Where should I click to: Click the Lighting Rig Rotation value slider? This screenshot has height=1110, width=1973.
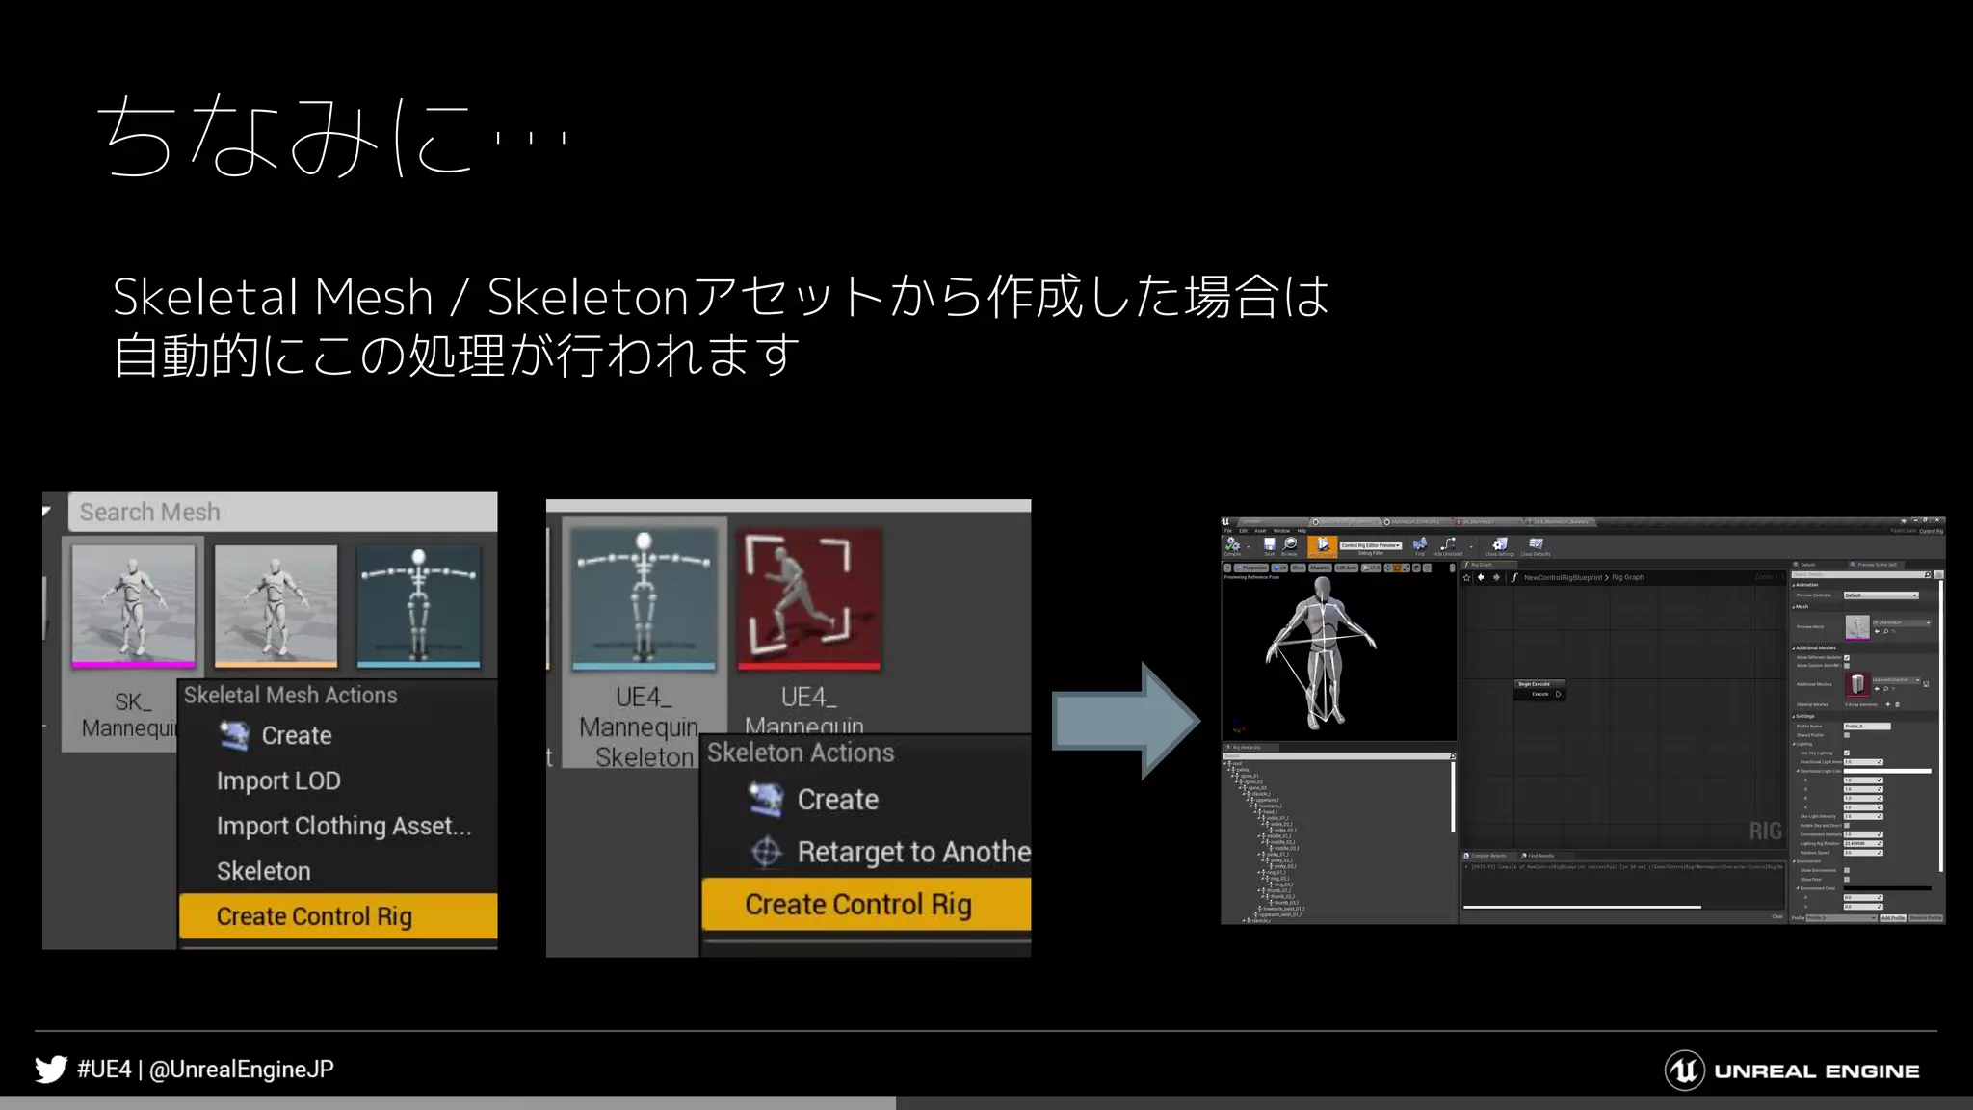tap(1863, 843)
